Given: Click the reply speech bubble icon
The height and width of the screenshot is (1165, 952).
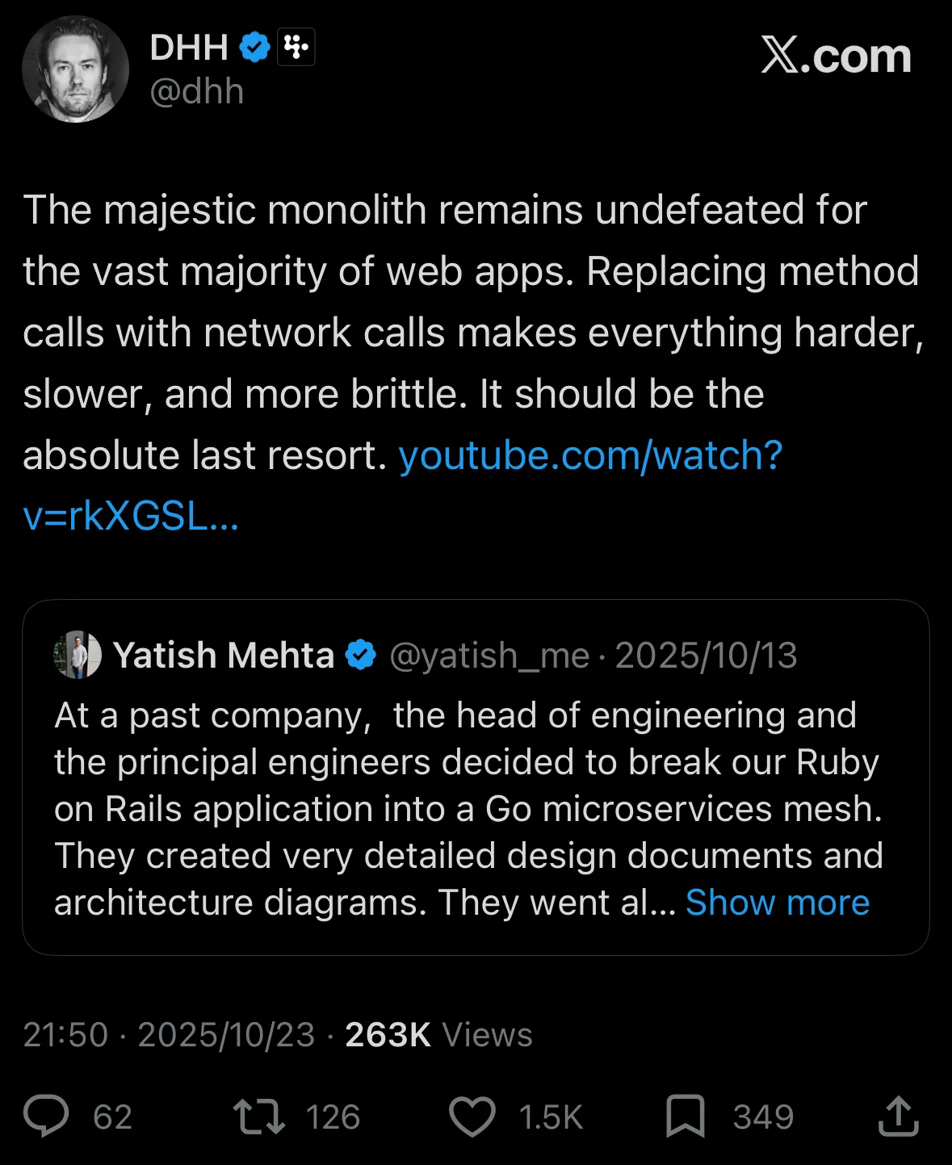Looking at the screenshot, I should point(47,1117).
